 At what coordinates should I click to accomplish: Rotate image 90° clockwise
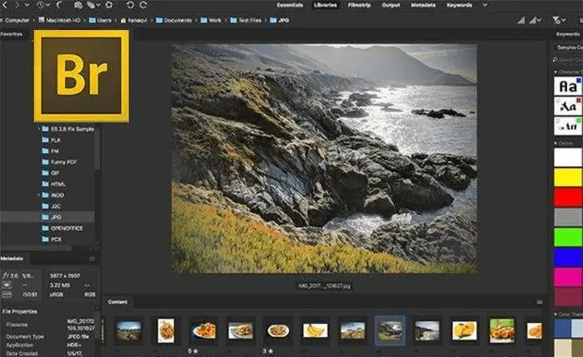[143, 5]
